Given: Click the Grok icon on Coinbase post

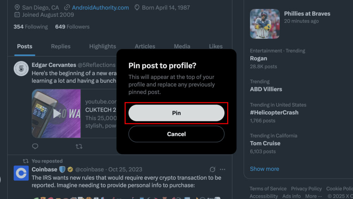Looking at the screenshot, I should point(213,169).
